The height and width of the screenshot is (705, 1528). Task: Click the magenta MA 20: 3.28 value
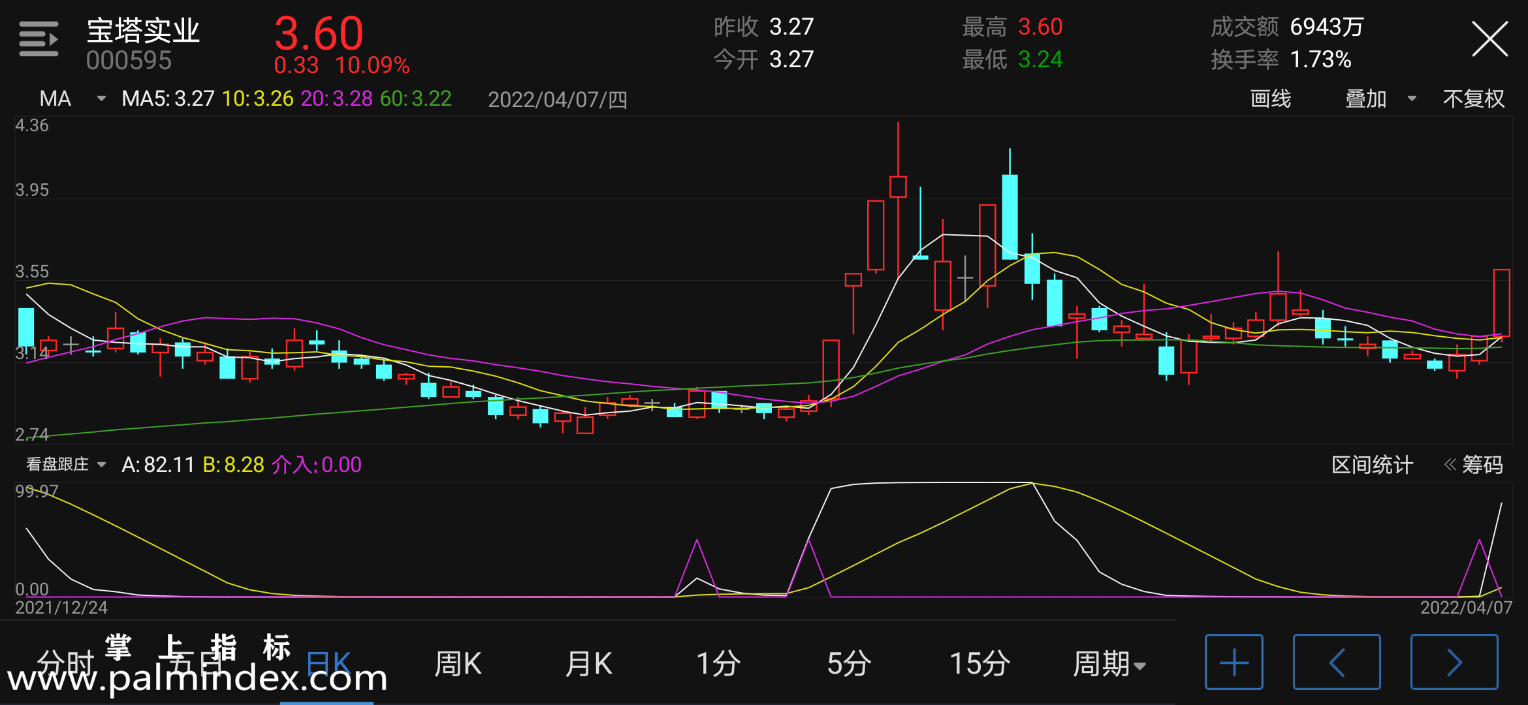(337, 99)
